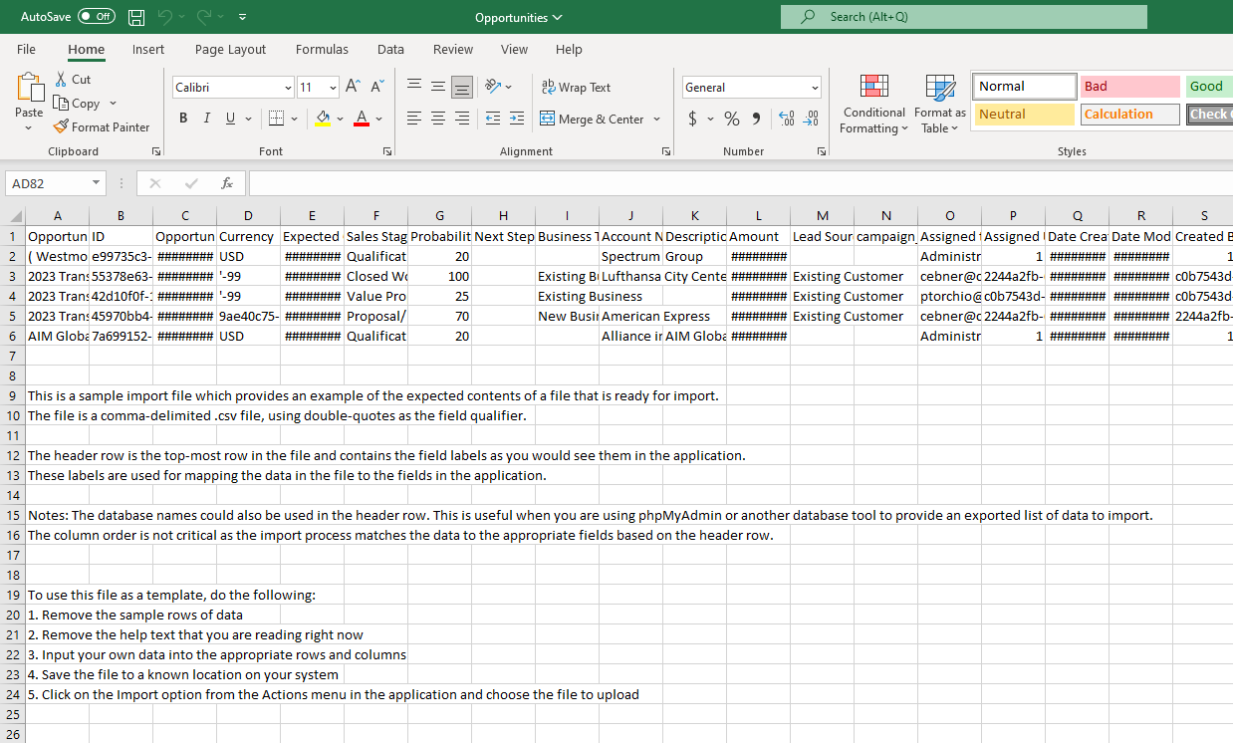Toggle the AutoSave switch
The height and width of the screenshot is (743, 1233).
click(97, 17)
